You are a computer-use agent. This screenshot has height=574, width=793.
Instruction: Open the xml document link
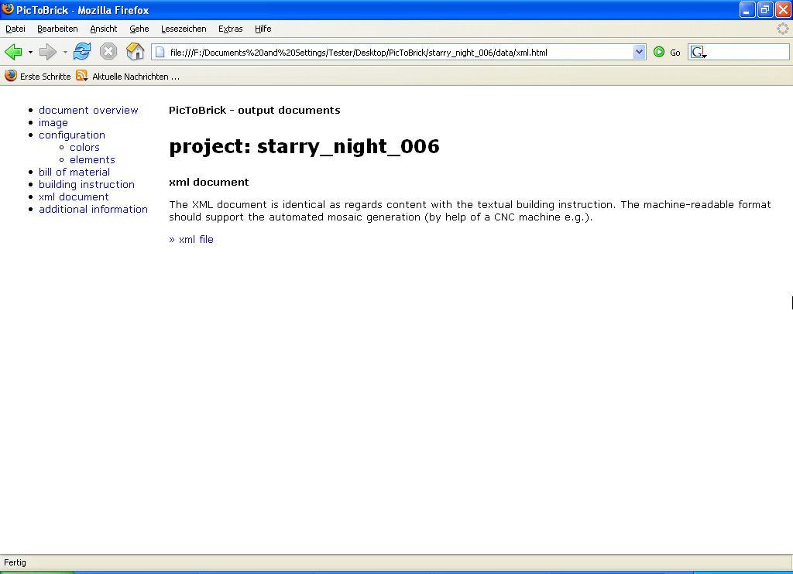74,197
